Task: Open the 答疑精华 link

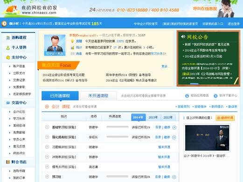Action: click(200, 107)
